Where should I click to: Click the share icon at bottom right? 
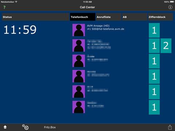point(170,127)
